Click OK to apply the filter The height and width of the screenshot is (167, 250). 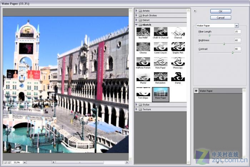tap(220, 11)
